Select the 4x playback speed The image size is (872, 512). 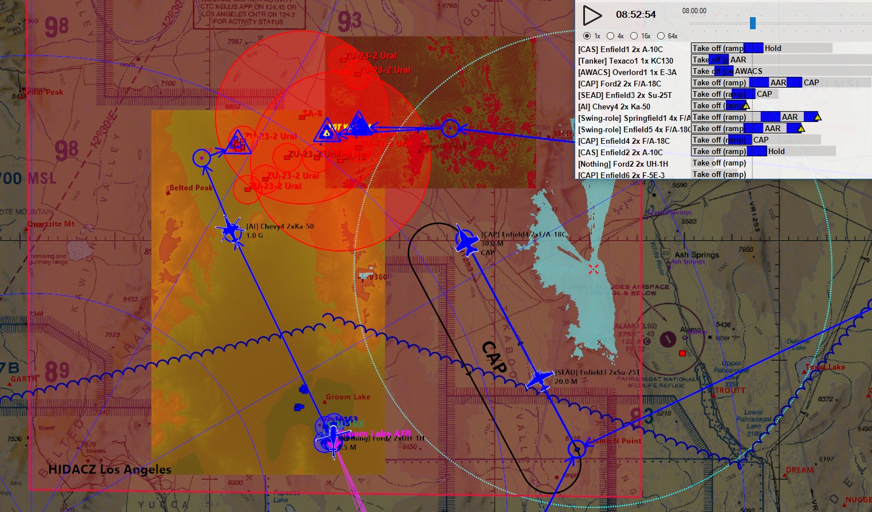610,36
